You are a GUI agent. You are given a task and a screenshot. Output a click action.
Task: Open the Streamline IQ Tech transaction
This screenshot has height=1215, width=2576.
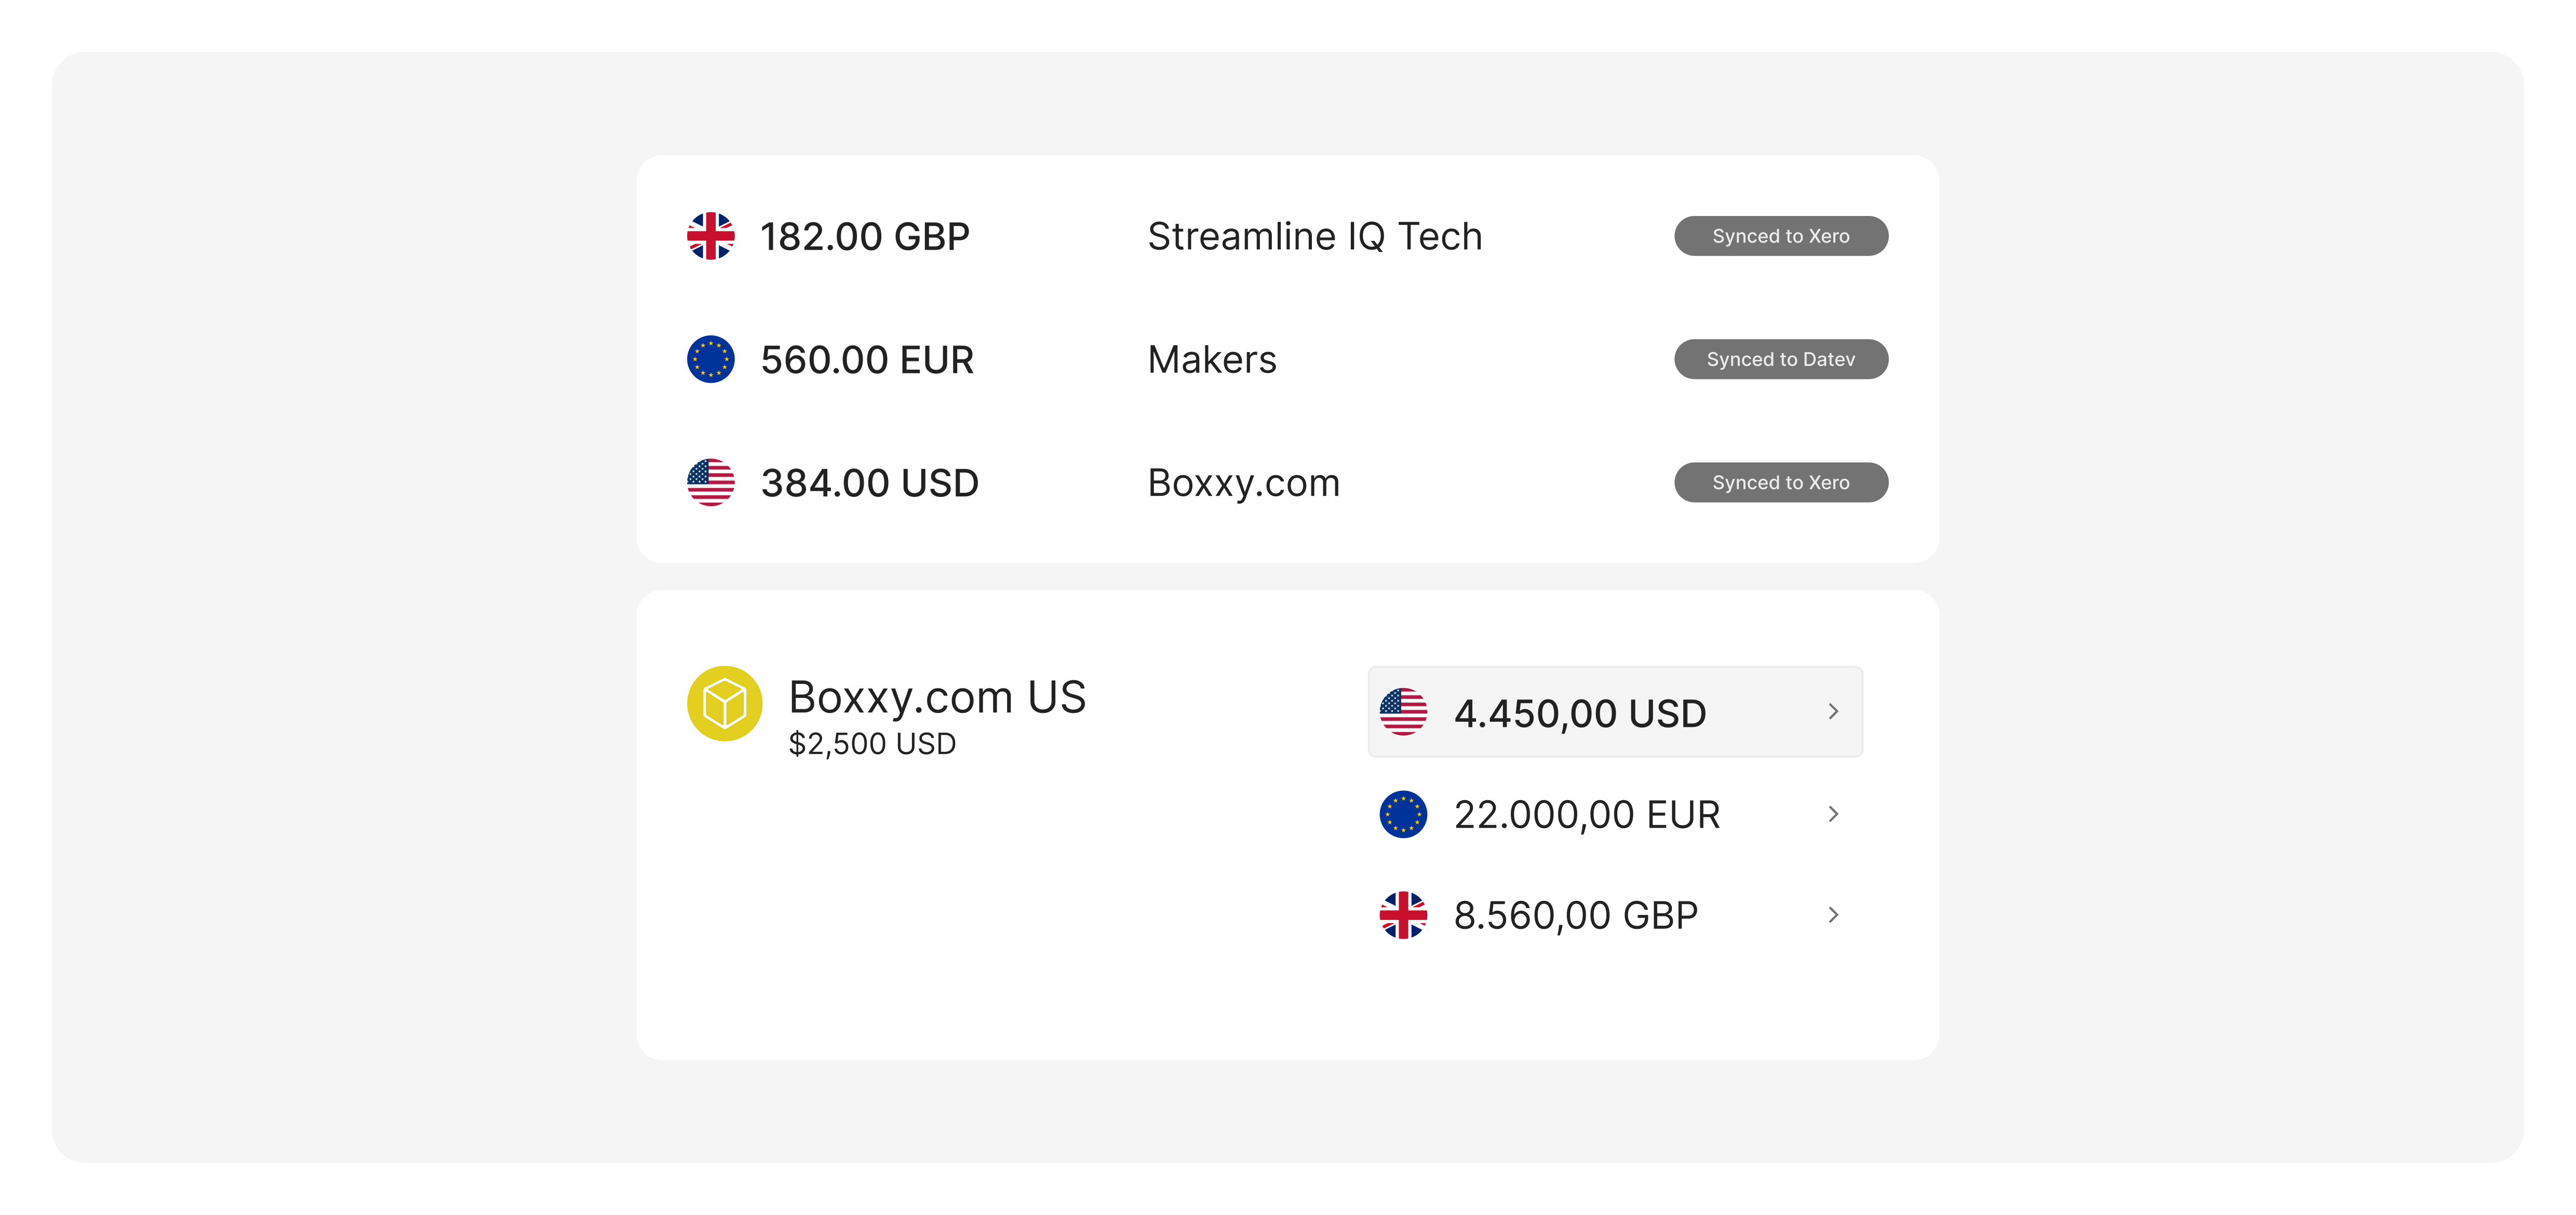coord(1314,237)
